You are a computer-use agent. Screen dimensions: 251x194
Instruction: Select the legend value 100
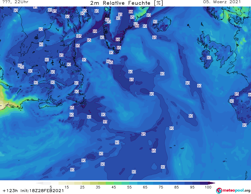[208, 187]
